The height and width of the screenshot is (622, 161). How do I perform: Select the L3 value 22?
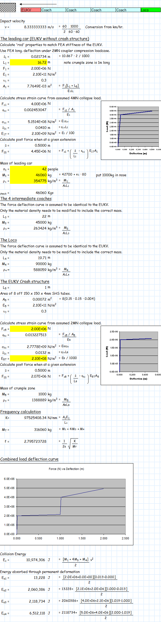pyautogui.click(x=44, y=216)
